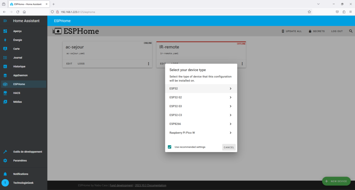Click the ac-sejour.yaml file name
This screenshot has width=355, height=190.
75,54
